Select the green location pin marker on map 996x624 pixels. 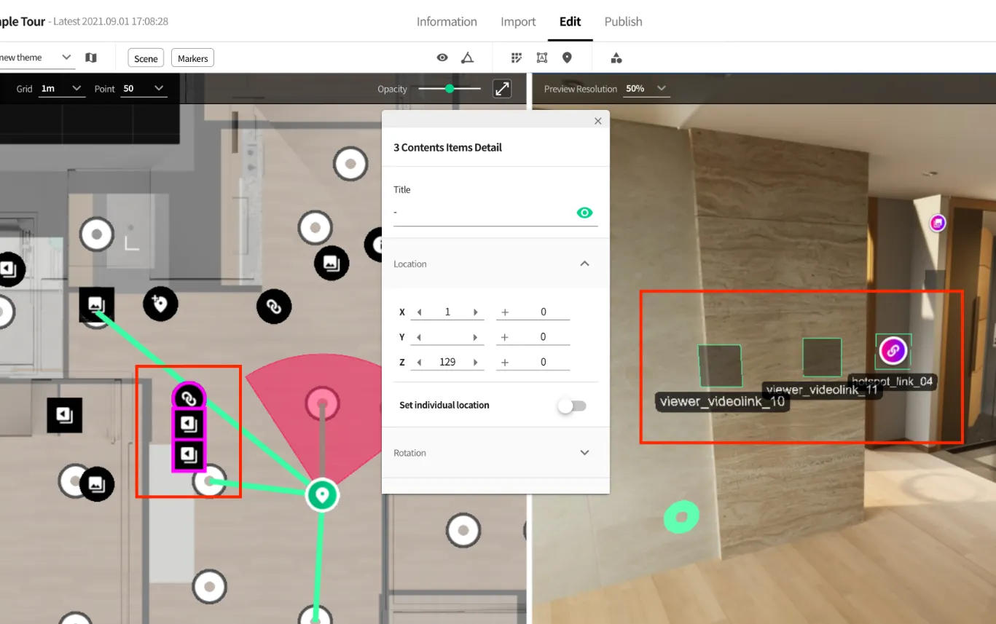321,495
